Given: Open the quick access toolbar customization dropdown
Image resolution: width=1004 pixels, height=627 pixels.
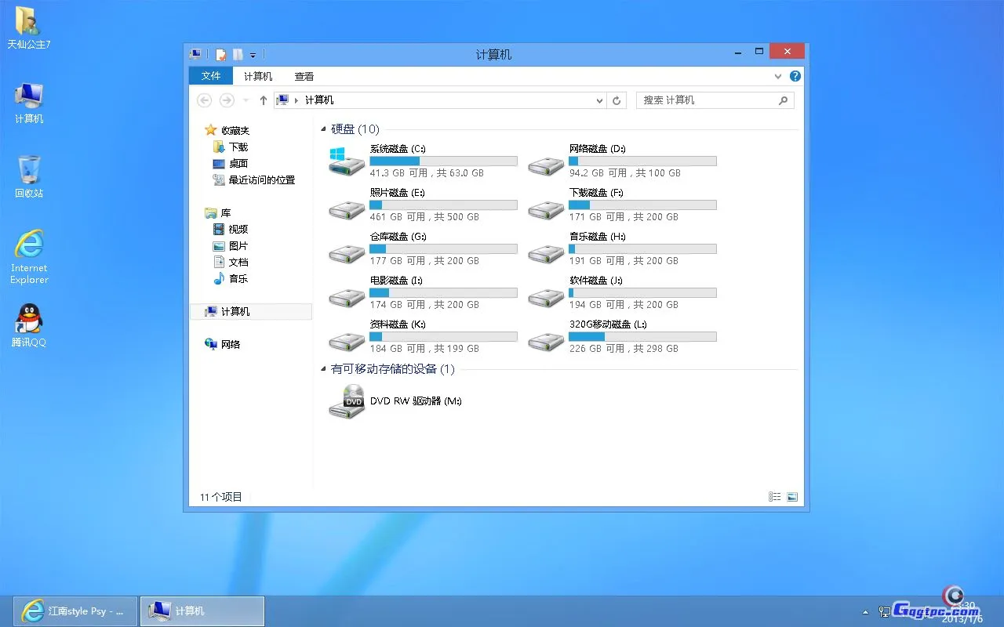Looking at the screenshot, I should coord(252,54).
